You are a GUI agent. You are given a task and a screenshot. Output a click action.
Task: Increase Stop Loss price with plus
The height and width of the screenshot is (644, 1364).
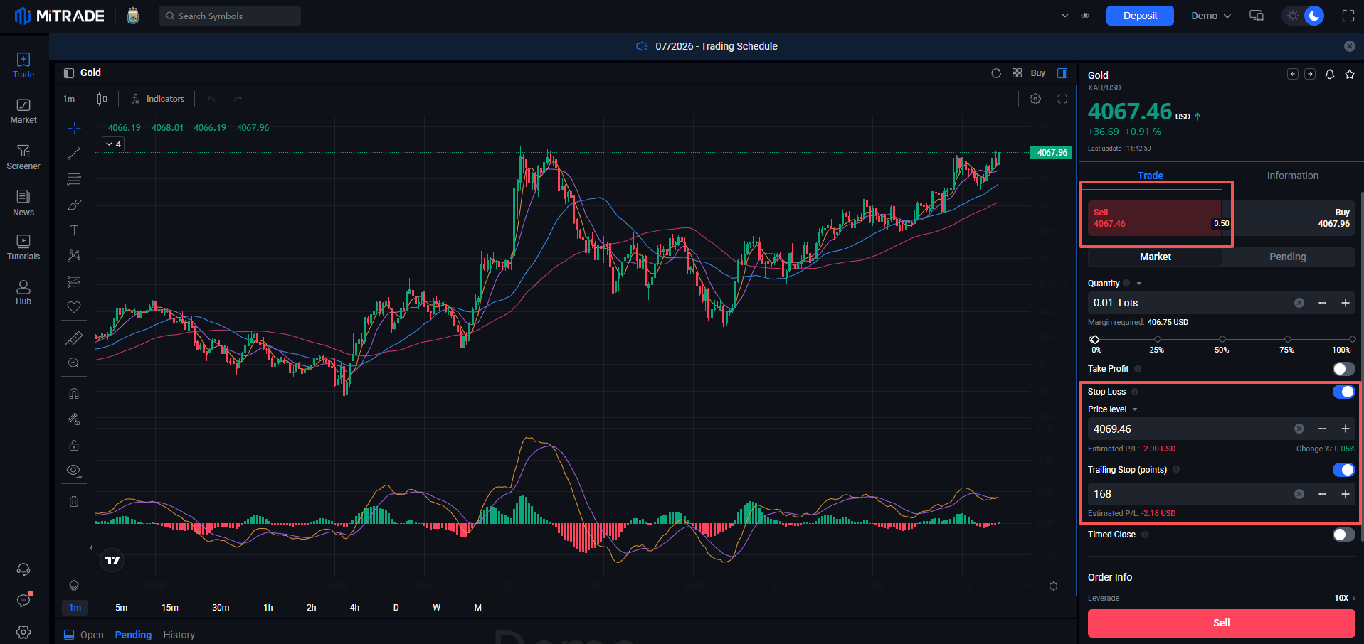pyautogui.click(x=1346, y=429)
